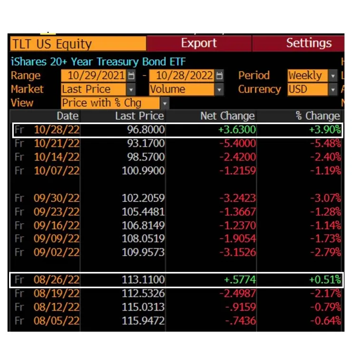The height and width of the screenshot is (346, 352).
Task: Click the % Change column header
Action: pyautogui.click(x=317, y=115)
